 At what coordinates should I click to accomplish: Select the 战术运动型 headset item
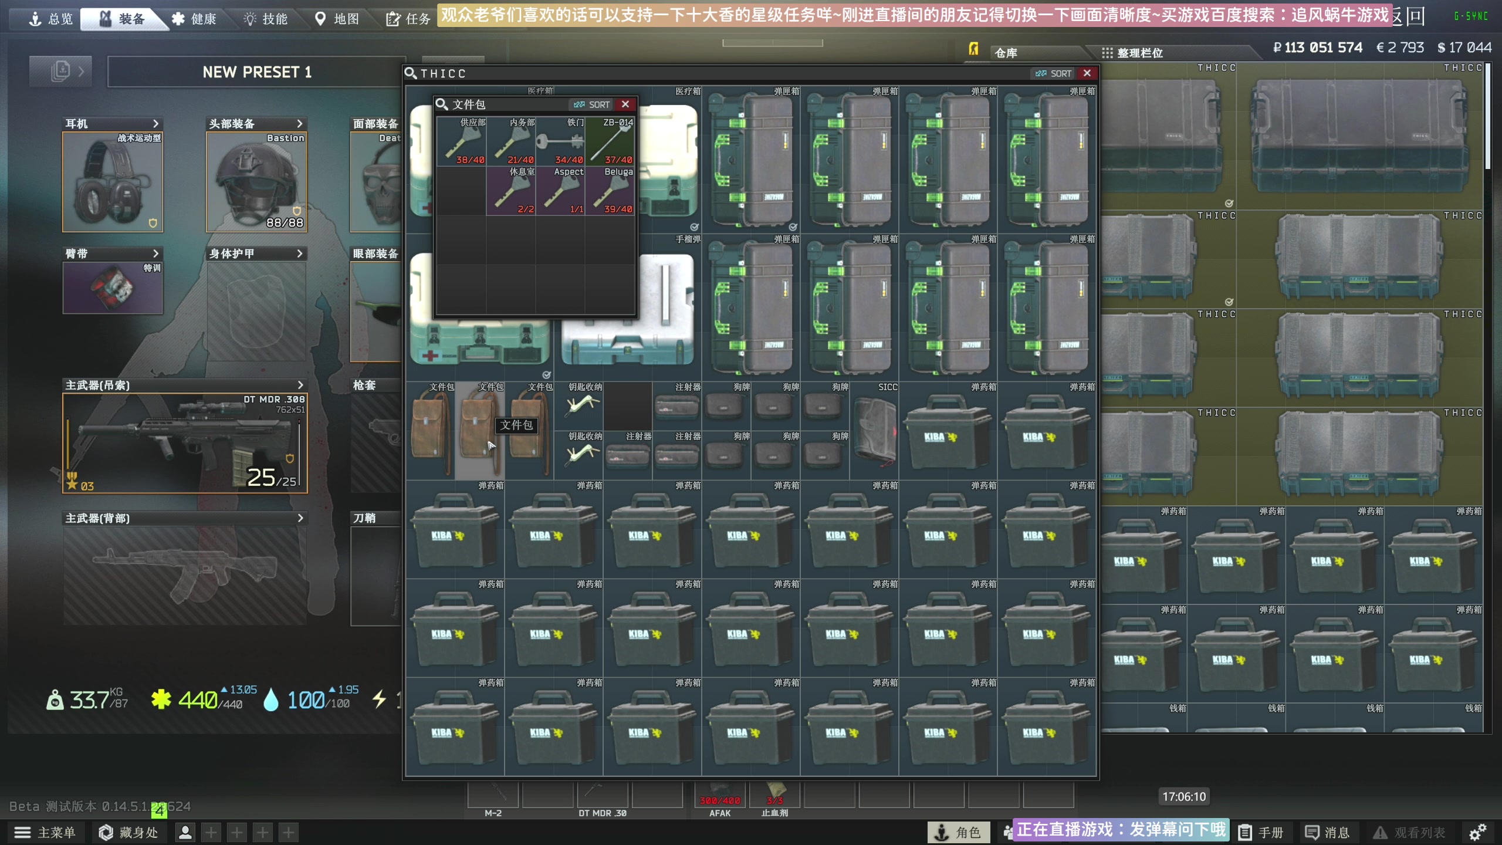(113, 182)
